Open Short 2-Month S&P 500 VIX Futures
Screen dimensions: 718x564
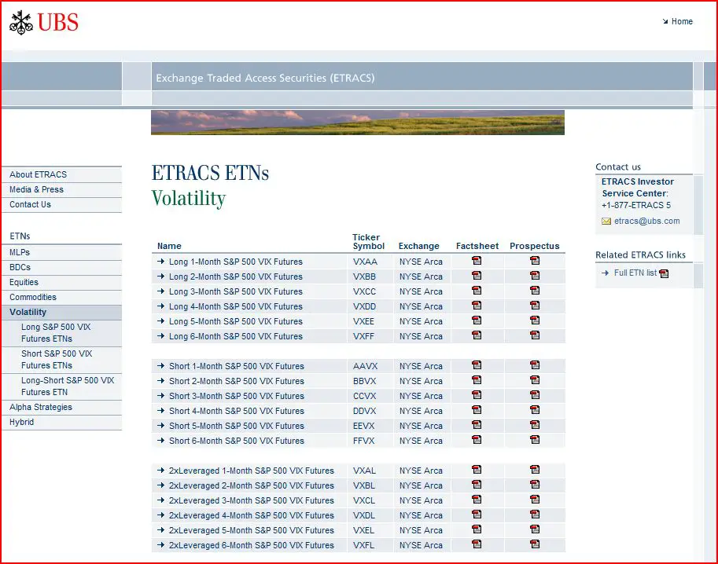pyautogui.click(x=236, y=381)
